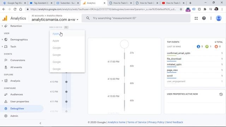Click the browser home icon
The width and height of the screenshot is (226, 127).
click(x=20, y=9)
